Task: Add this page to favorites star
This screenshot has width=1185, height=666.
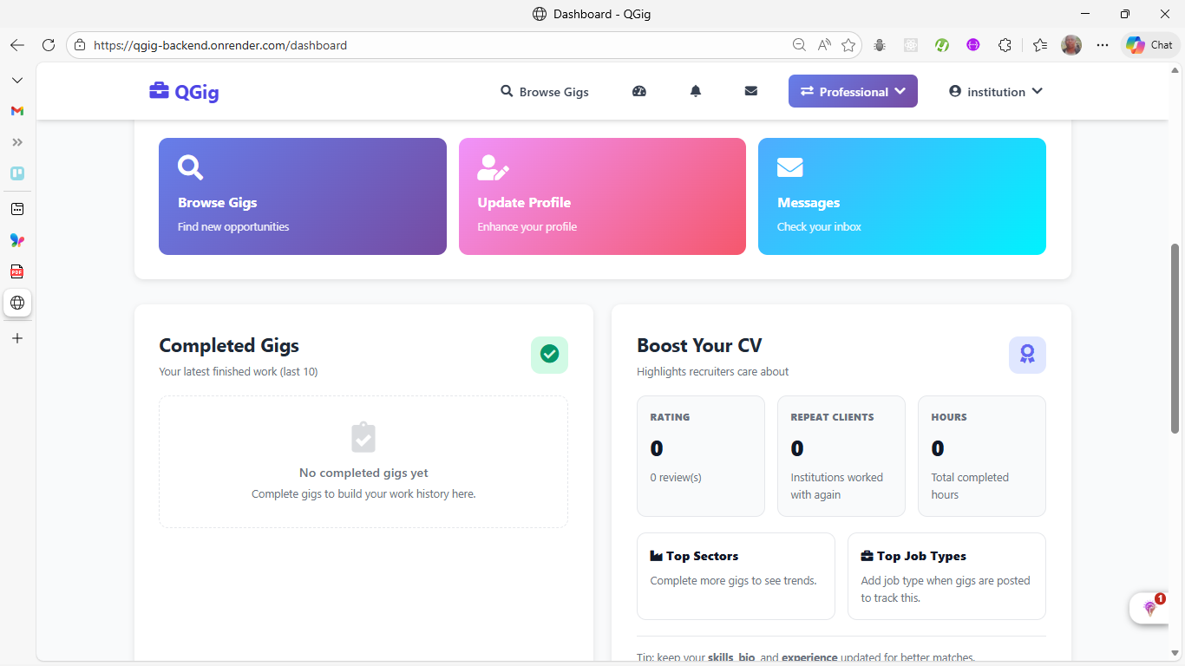Action: tap(848, 45)
